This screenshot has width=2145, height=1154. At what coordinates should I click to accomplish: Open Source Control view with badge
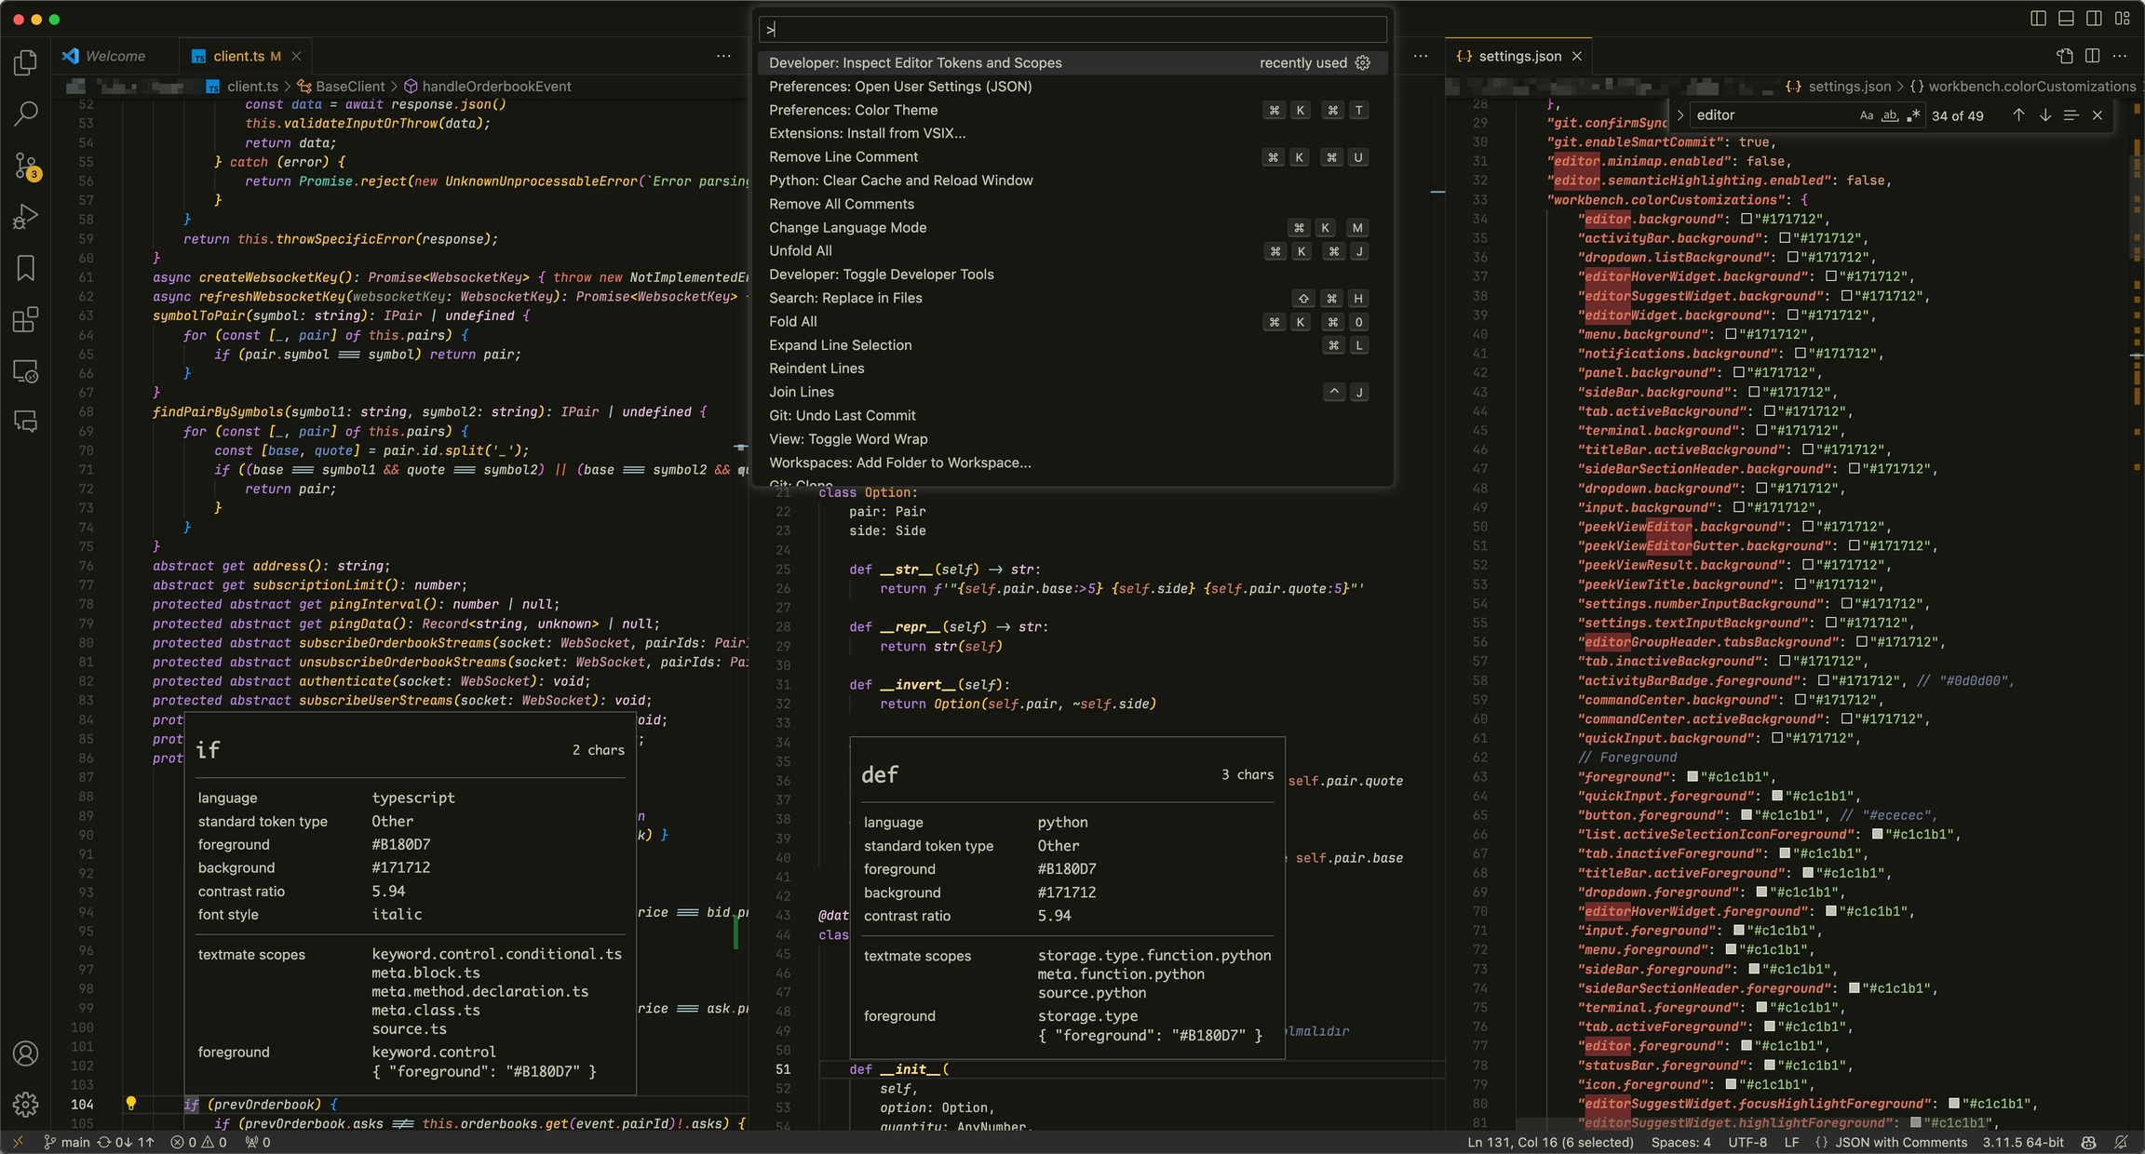(25, 166)
